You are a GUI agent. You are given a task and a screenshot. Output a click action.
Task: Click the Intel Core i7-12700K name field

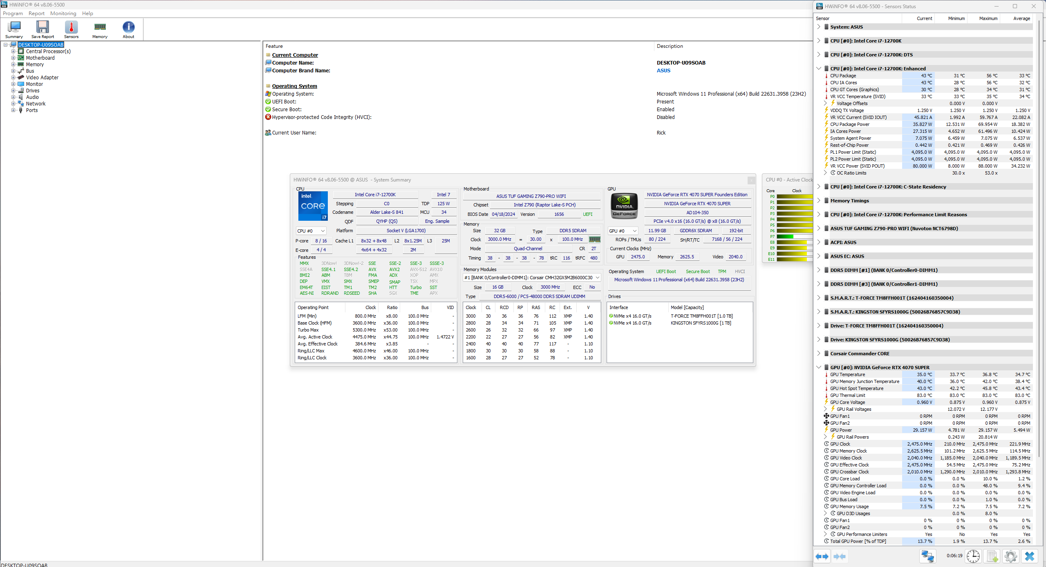pos(375,195)
